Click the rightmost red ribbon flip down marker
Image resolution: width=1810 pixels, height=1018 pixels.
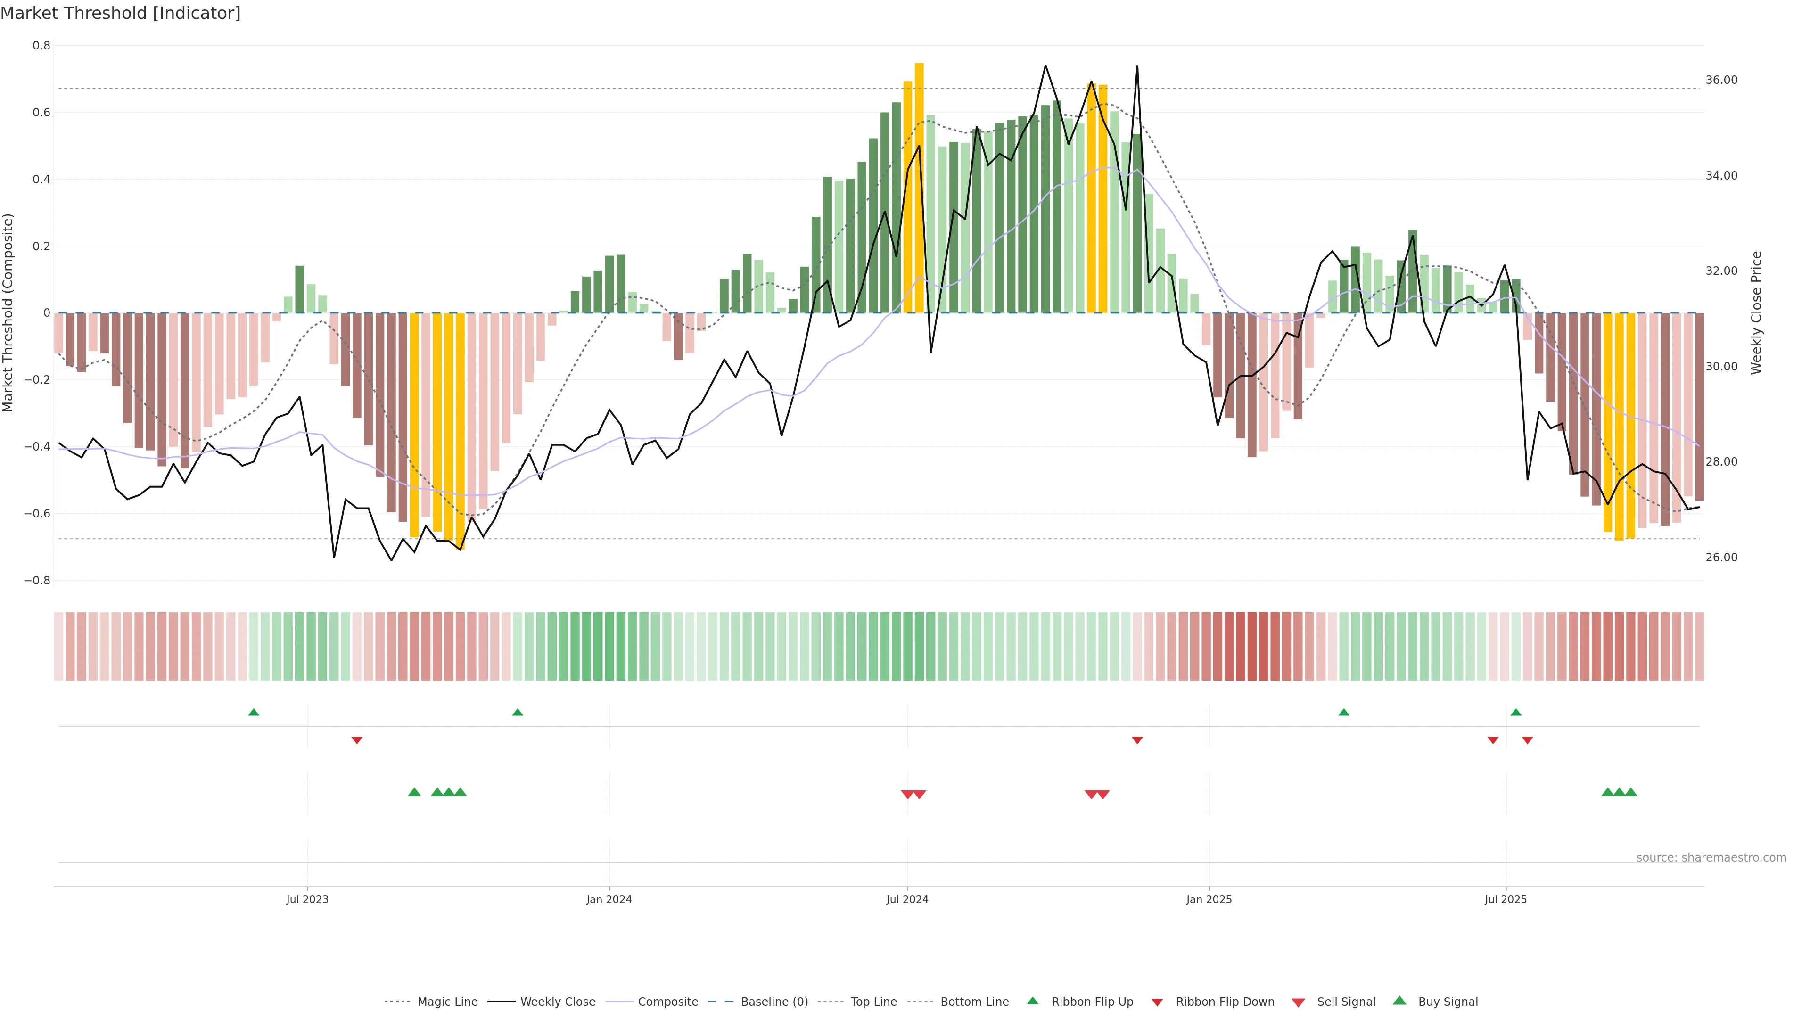[x=1528, y=740]
